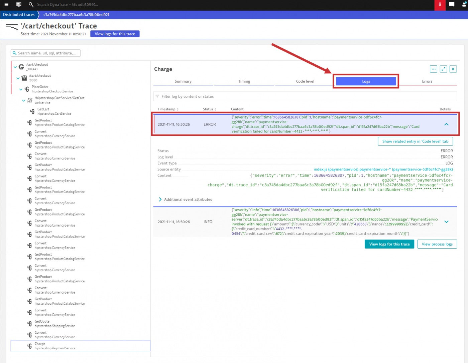Expand the Charge panel to full screen
Screen dimensions: 468x363
[x=443, y=69]
